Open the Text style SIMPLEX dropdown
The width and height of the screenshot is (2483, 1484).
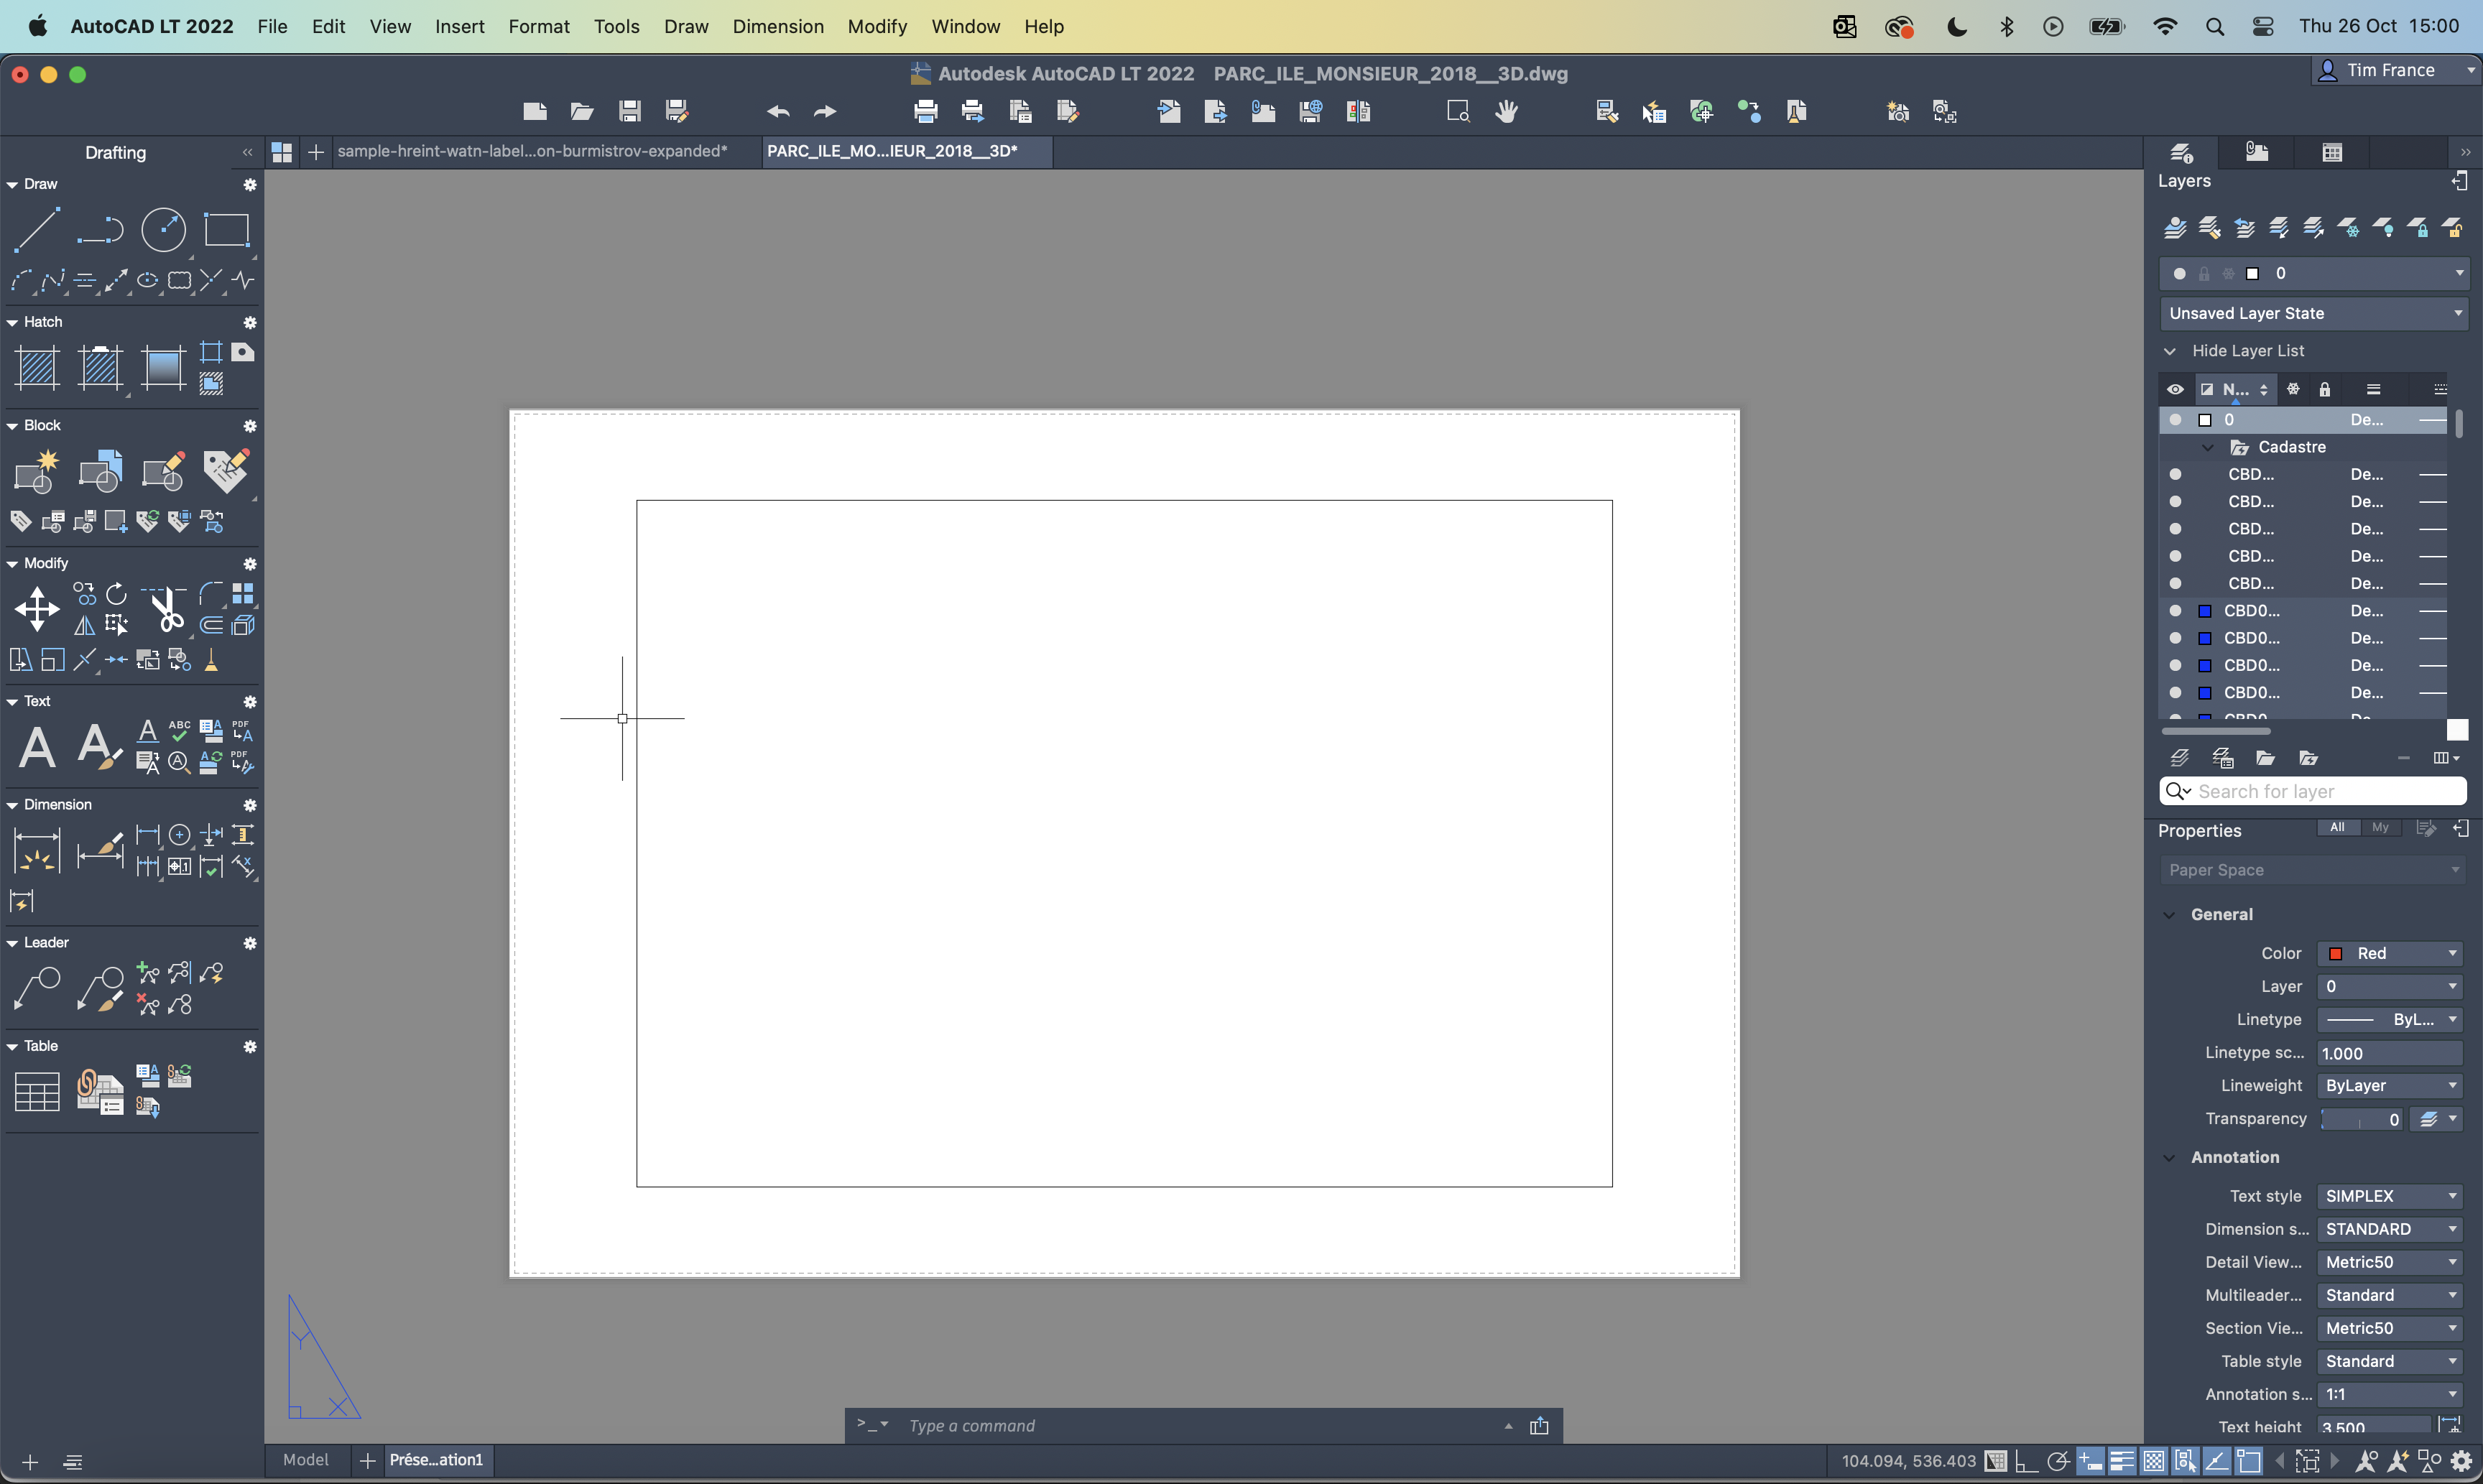[x=2389, y=1196]
